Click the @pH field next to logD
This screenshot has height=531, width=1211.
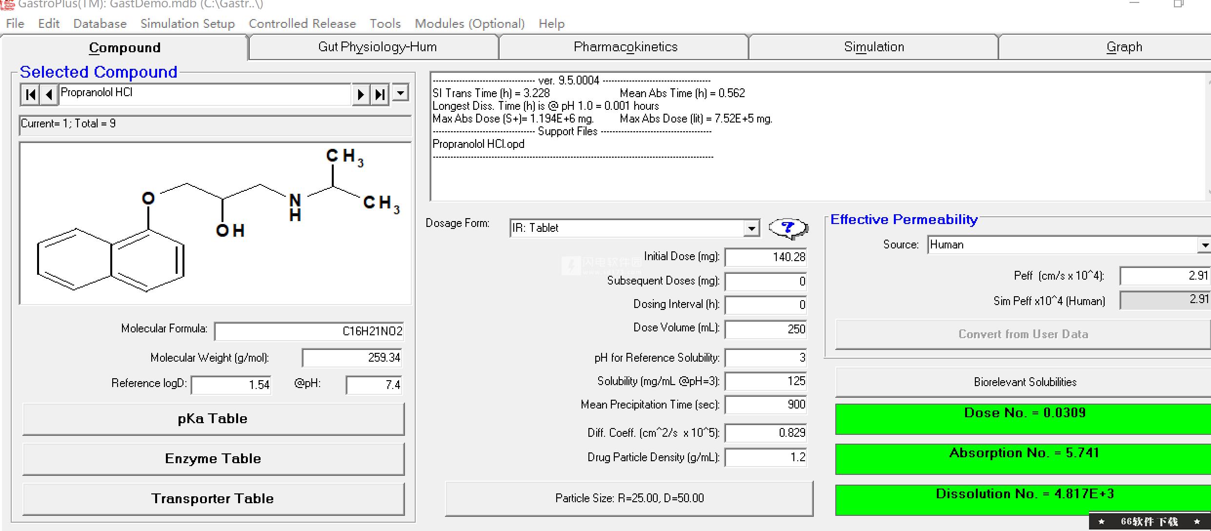374,385
